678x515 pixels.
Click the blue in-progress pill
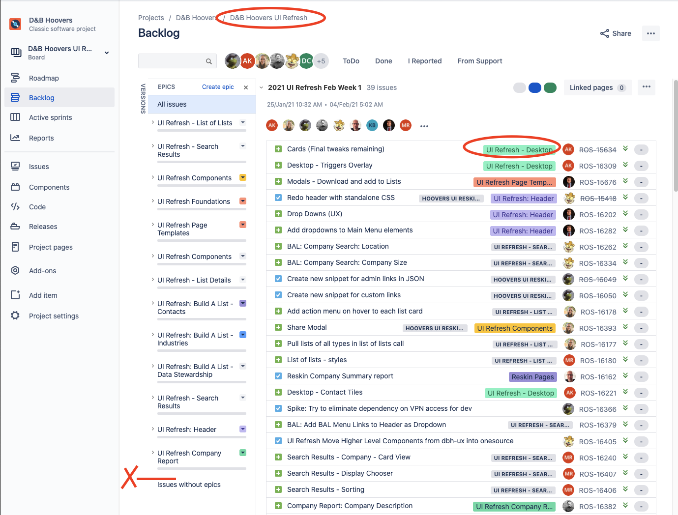[535, 87]
